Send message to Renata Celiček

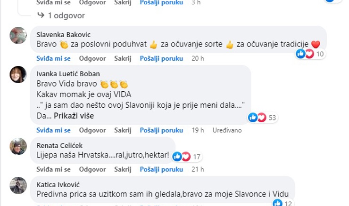tap(161, 169)
